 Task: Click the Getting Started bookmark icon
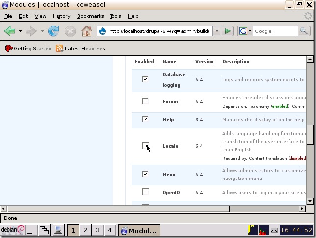click(8, 48)
